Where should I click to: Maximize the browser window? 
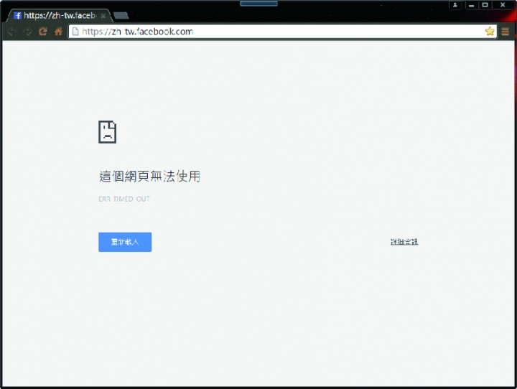point(485,5)
